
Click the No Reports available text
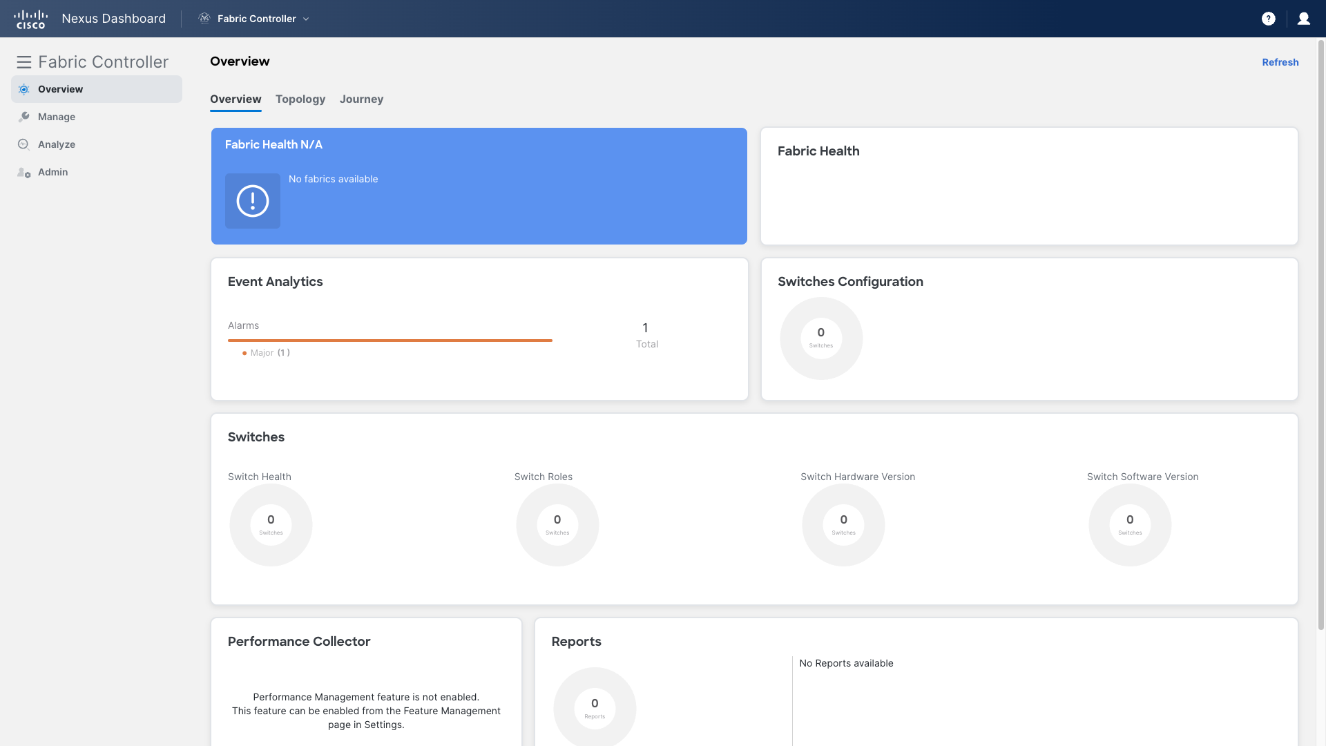pos(846,663)
